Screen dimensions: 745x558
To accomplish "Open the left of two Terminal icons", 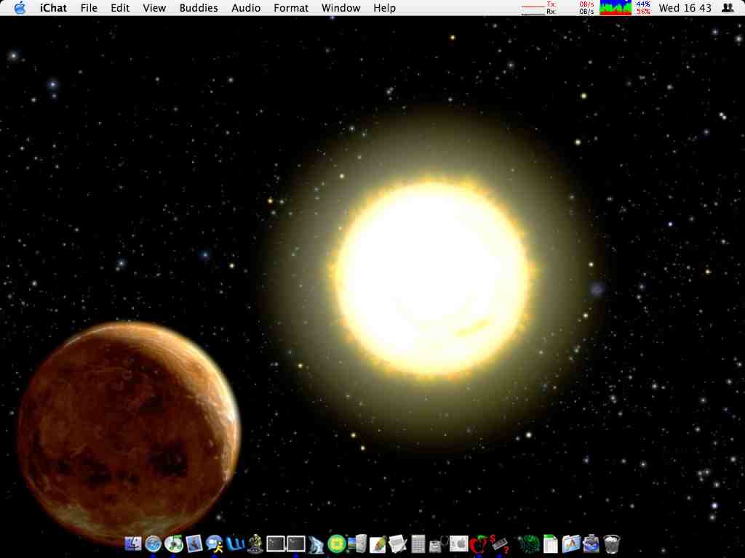I will (276, 543).
